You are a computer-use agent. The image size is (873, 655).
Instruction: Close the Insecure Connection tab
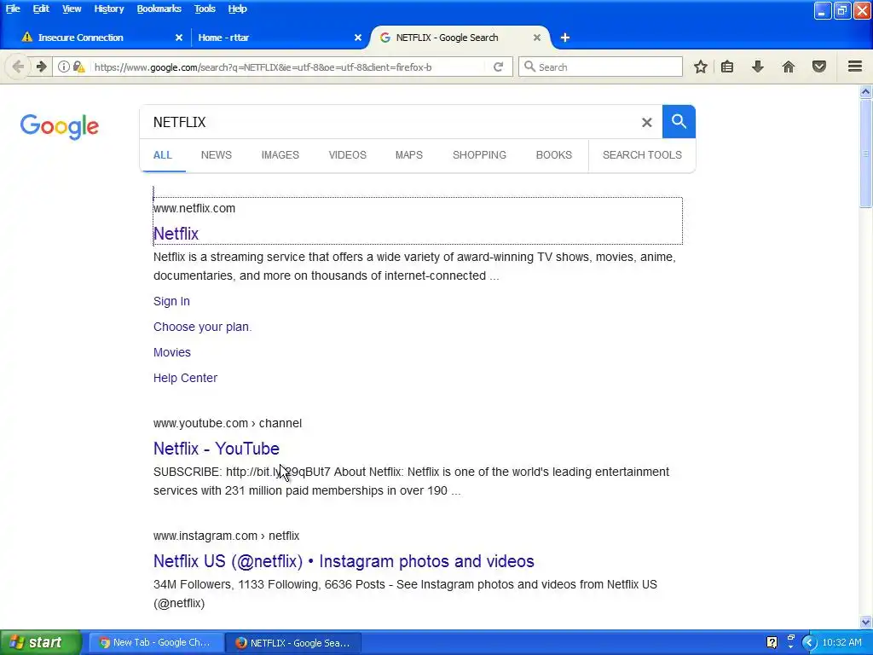179,38
